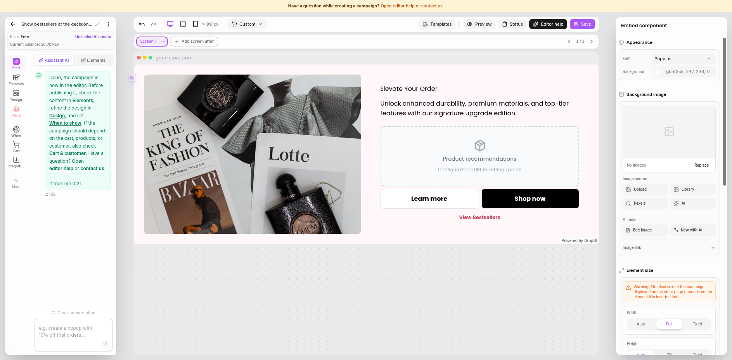Viewport: 732px width, 360px height.
Task: Expand the Image link section
Action: click(669, 248)
